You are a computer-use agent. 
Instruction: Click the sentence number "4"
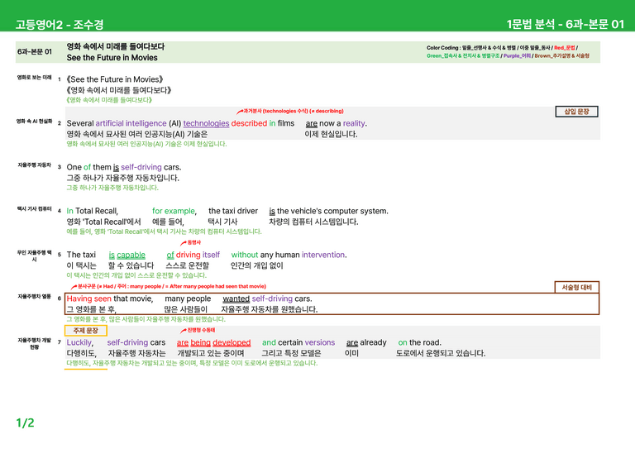[60, 211]
